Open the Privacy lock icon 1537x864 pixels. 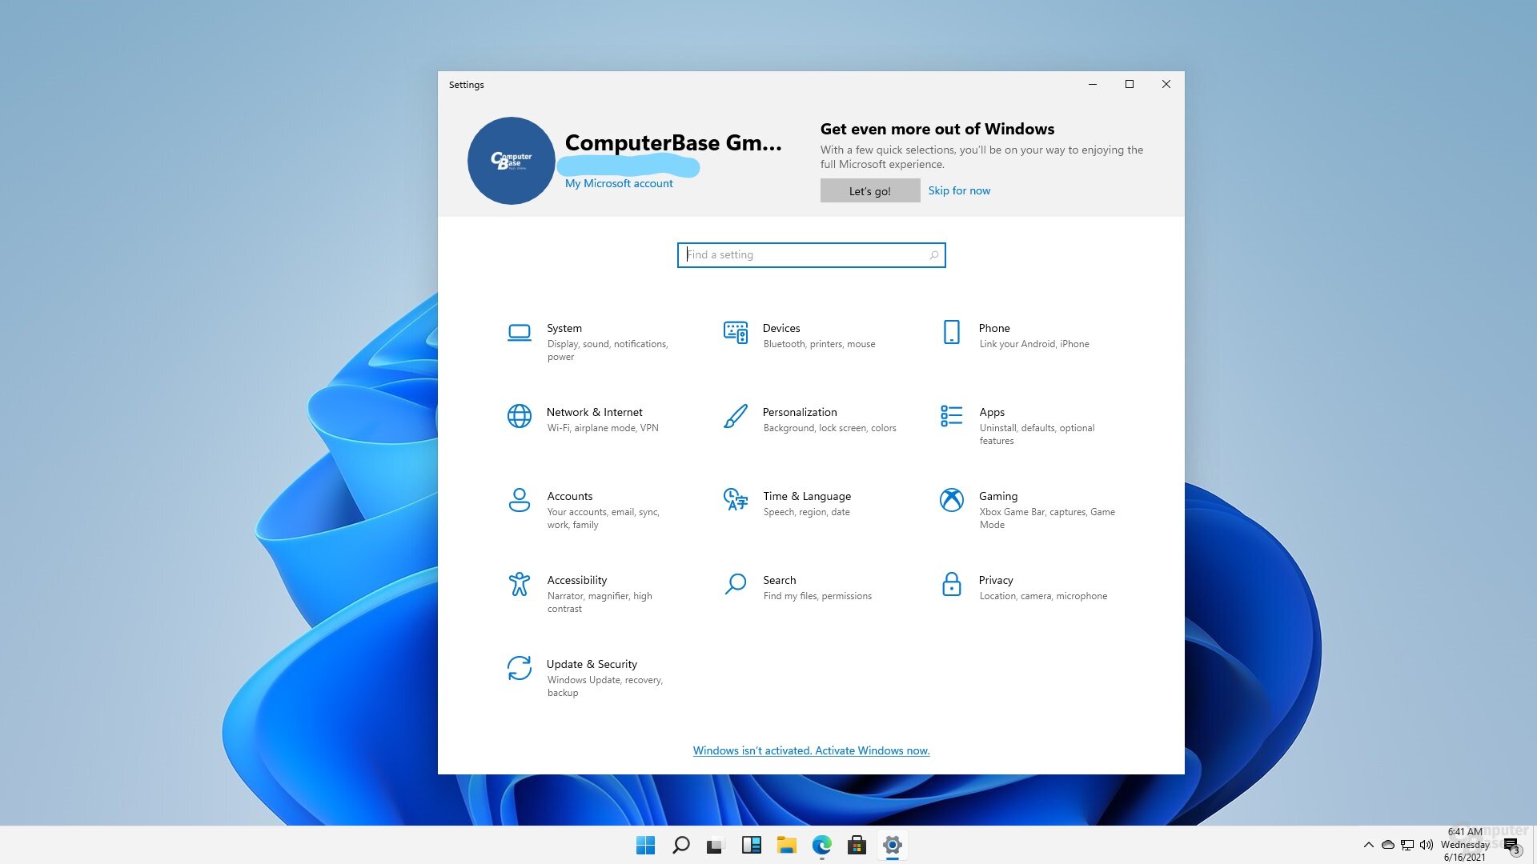click(x=951, y=584)
